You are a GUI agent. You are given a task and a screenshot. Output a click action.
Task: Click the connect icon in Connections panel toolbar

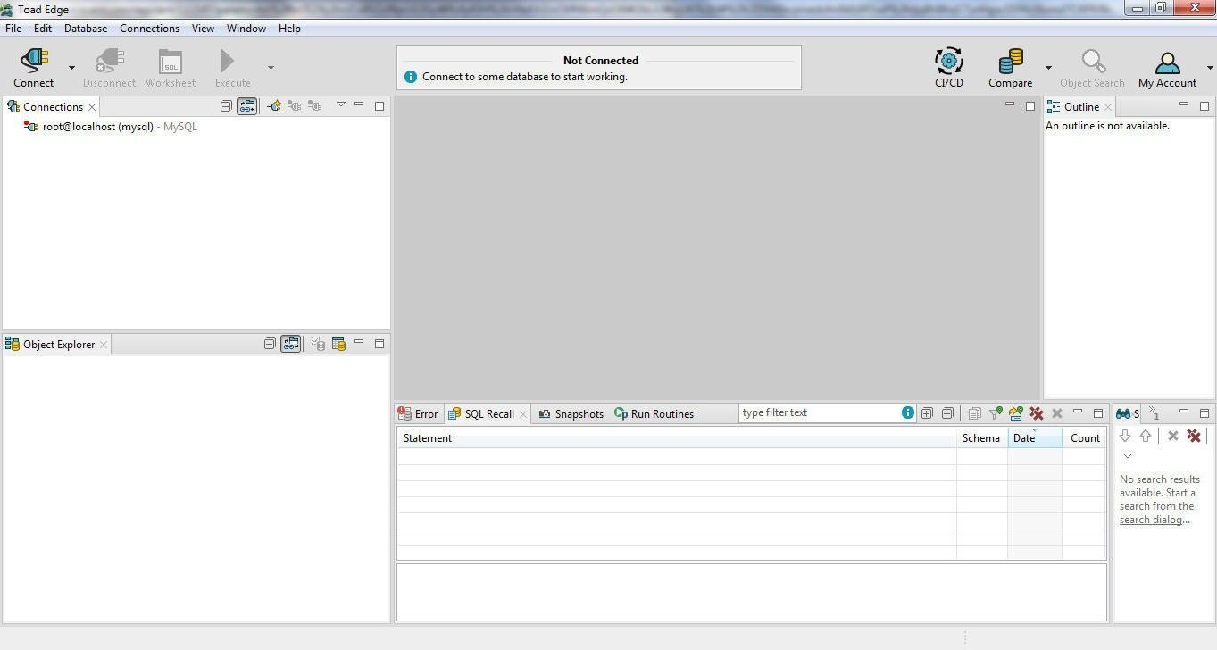(295, 106)
